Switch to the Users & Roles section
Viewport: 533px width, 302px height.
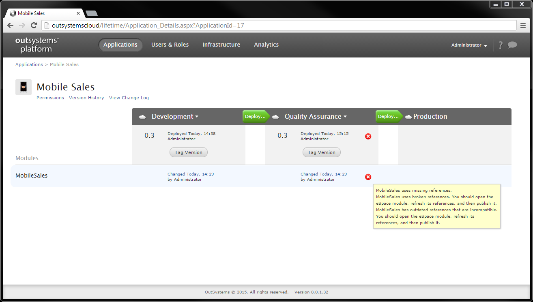(170, 45)
